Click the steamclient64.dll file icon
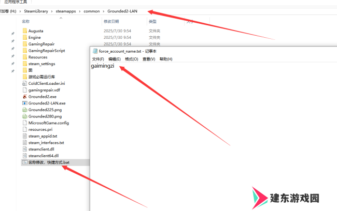The height and width of the screenshot is (211, 337). coord(25,156)
